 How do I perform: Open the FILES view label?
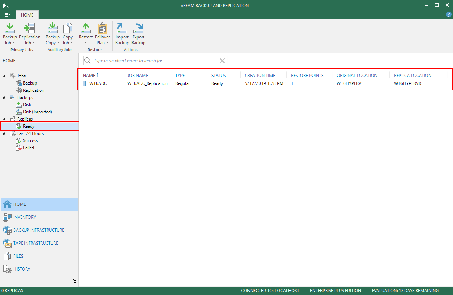[x=18, y=256]
